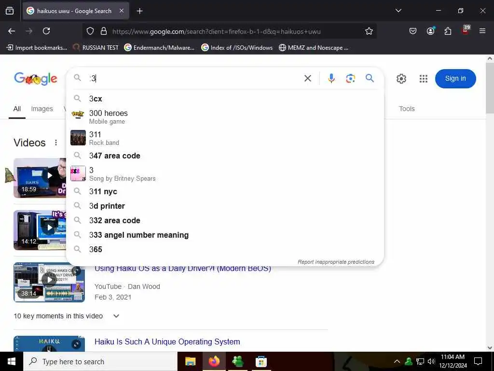Select the 333 angel number meaning suggestion
Image resolution: width=494 pixels, height=371 pixels.
[x=225, y=235]
